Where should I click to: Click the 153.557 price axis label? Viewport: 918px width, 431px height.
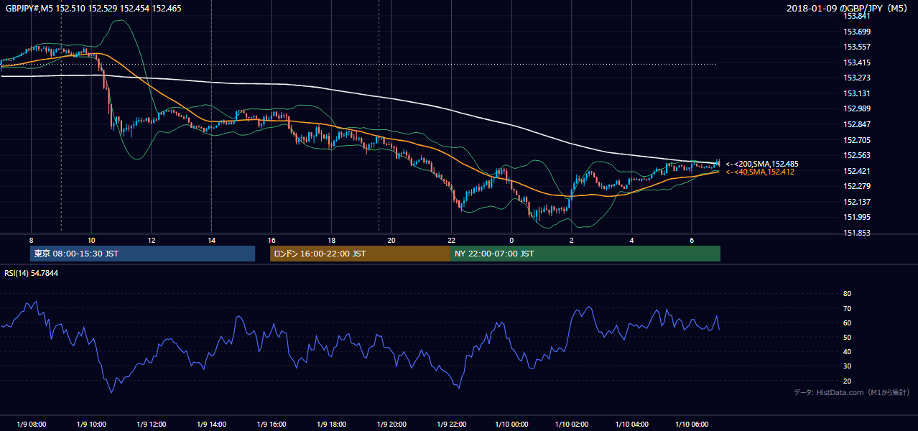pos(856,47)
